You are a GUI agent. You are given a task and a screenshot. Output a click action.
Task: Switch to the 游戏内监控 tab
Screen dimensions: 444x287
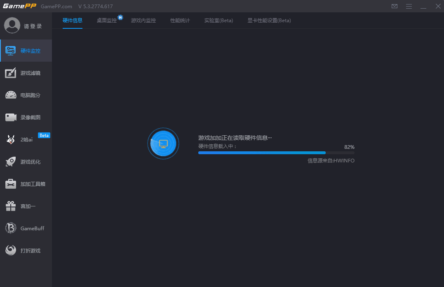click(x=144, y=20)
